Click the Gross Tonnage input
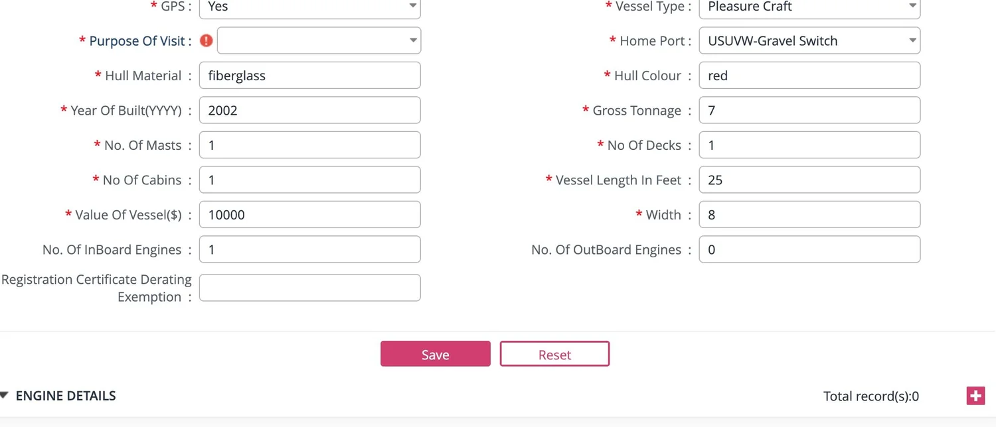Viewport: 996px width, 427px height. [809, 110]
